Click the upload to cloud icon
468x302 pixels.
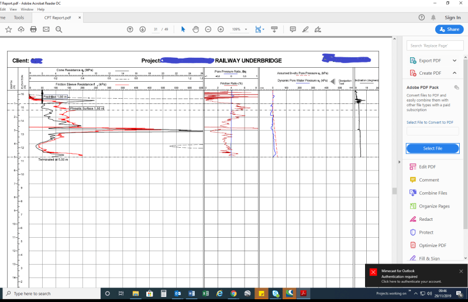pos(21,29)
